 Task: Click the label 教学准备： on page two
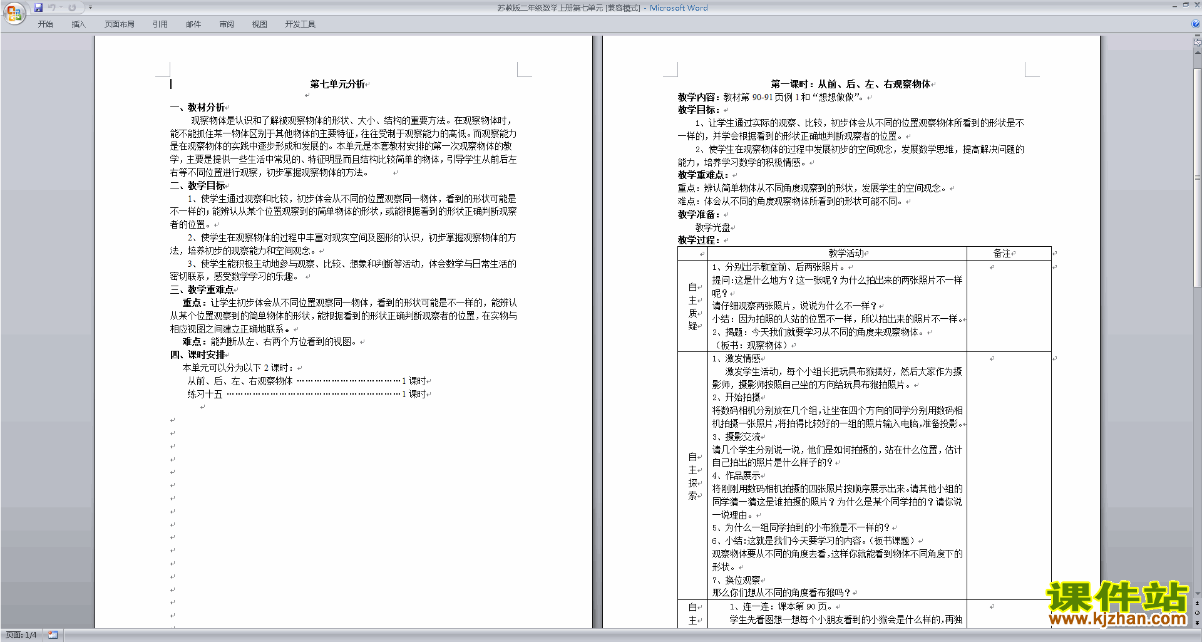pyautogui.click(x=699, y=214)
